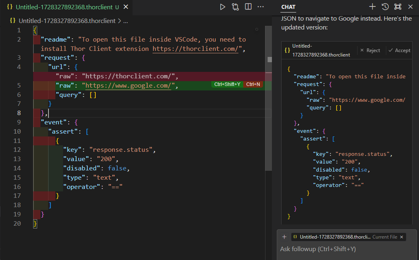
Task: Maximize the chat panel
Action: (398, 7)
